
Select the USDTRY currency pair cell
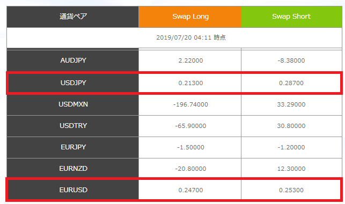point(73,126)
